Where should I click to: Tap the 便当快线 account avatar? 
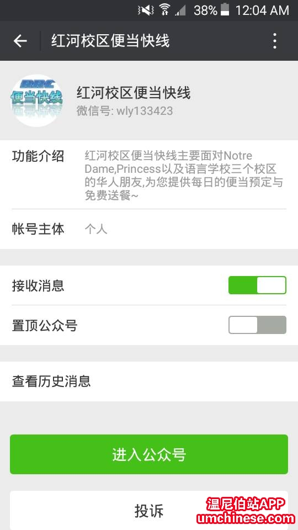pyautogui.click(x=36, y=100)
